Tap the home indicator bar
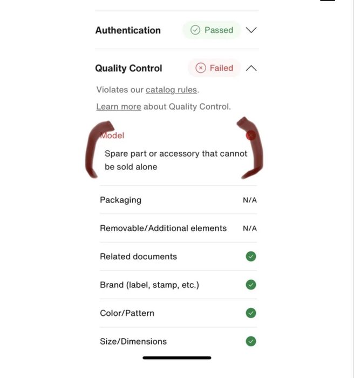The height and width of the screenshot is (378, 354). [177, 357]
